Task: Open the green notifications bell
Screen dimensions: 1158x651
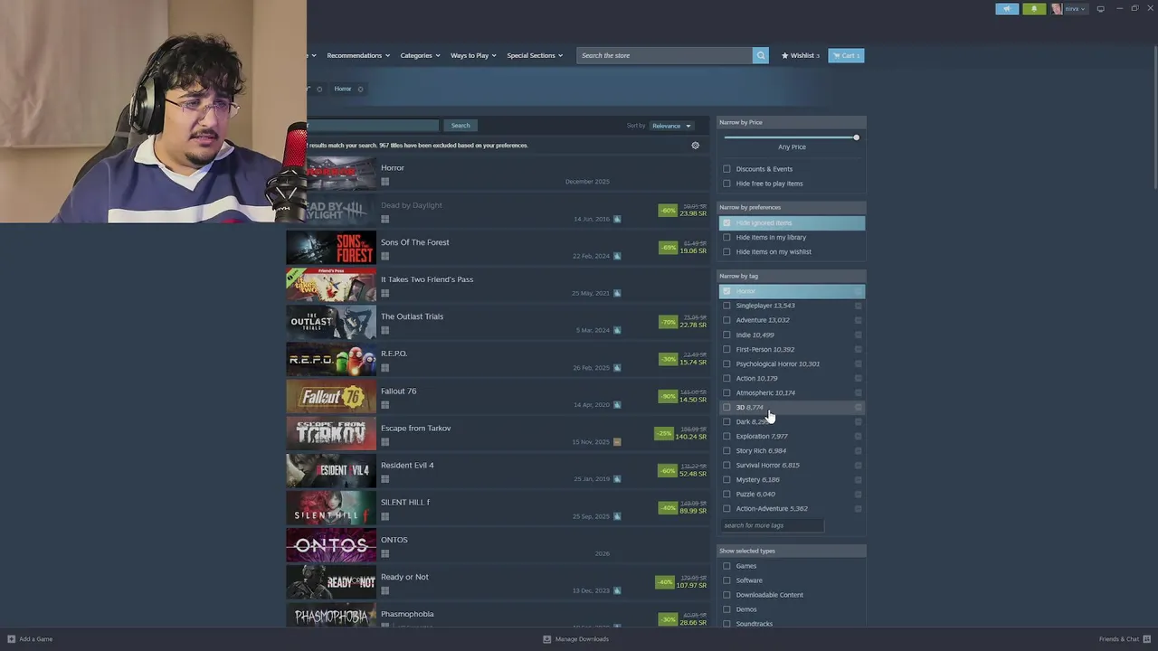Action: click(1034, 8)
